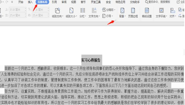Click the text 努力学习，注重实践

point(19,91)
